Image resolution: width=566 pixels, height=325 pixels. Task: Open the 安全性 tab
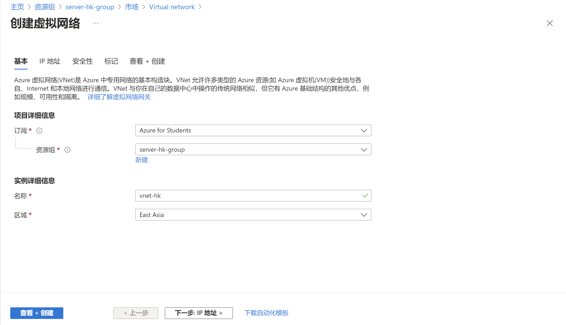tap(83, 61)
